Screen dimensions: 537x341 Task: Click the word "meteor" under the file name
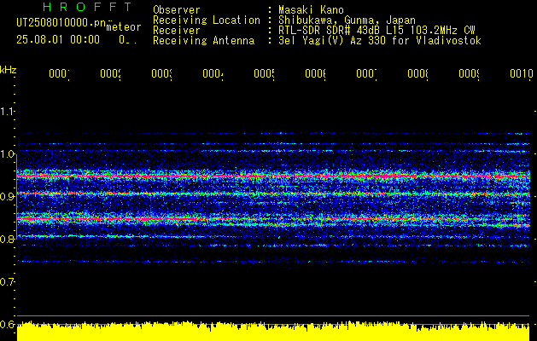(x=124, y=27)
